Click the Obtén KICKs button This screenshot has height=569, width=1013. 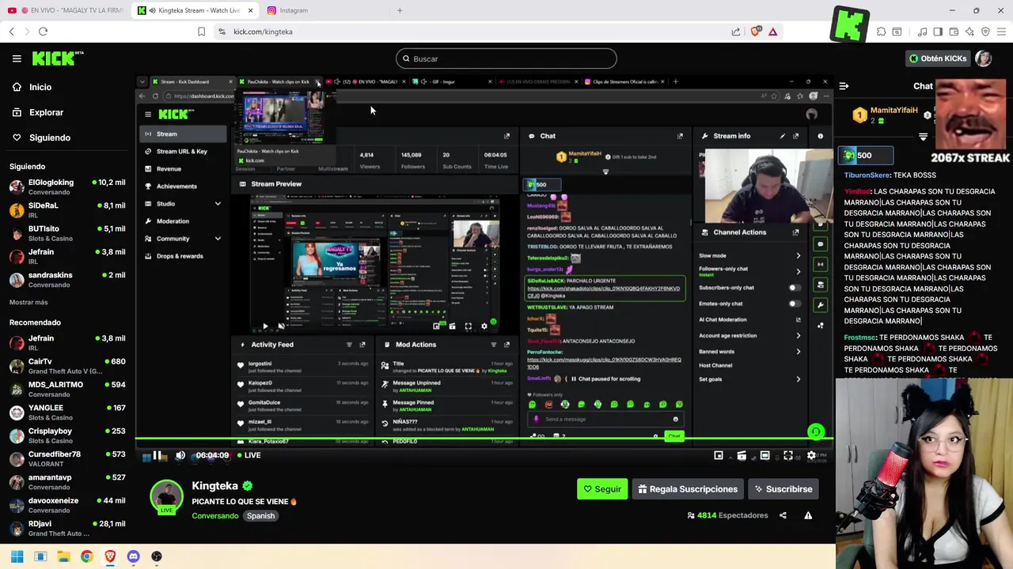click(938, 58)
